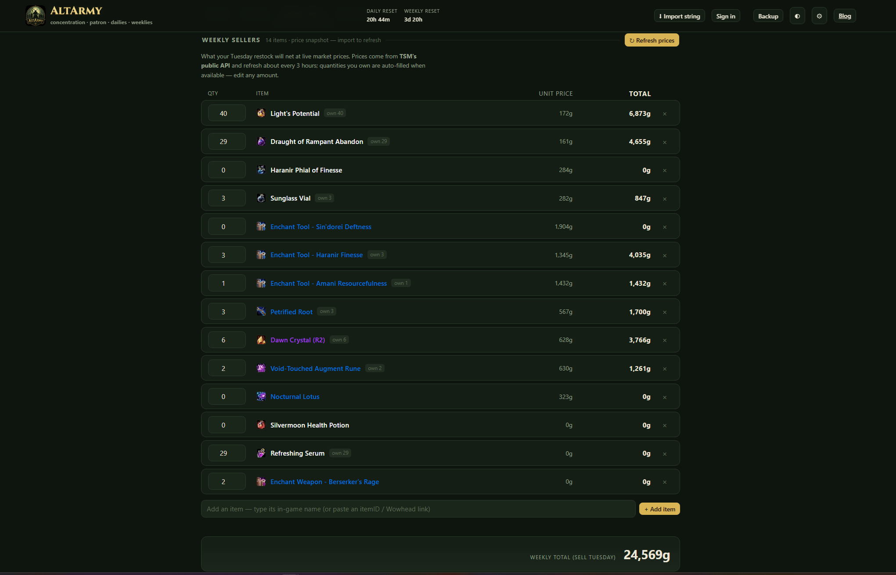Viewport: 896px width, 575px height.
Task: Focus the Add an item input field
Action: click(x=418, y=509)
